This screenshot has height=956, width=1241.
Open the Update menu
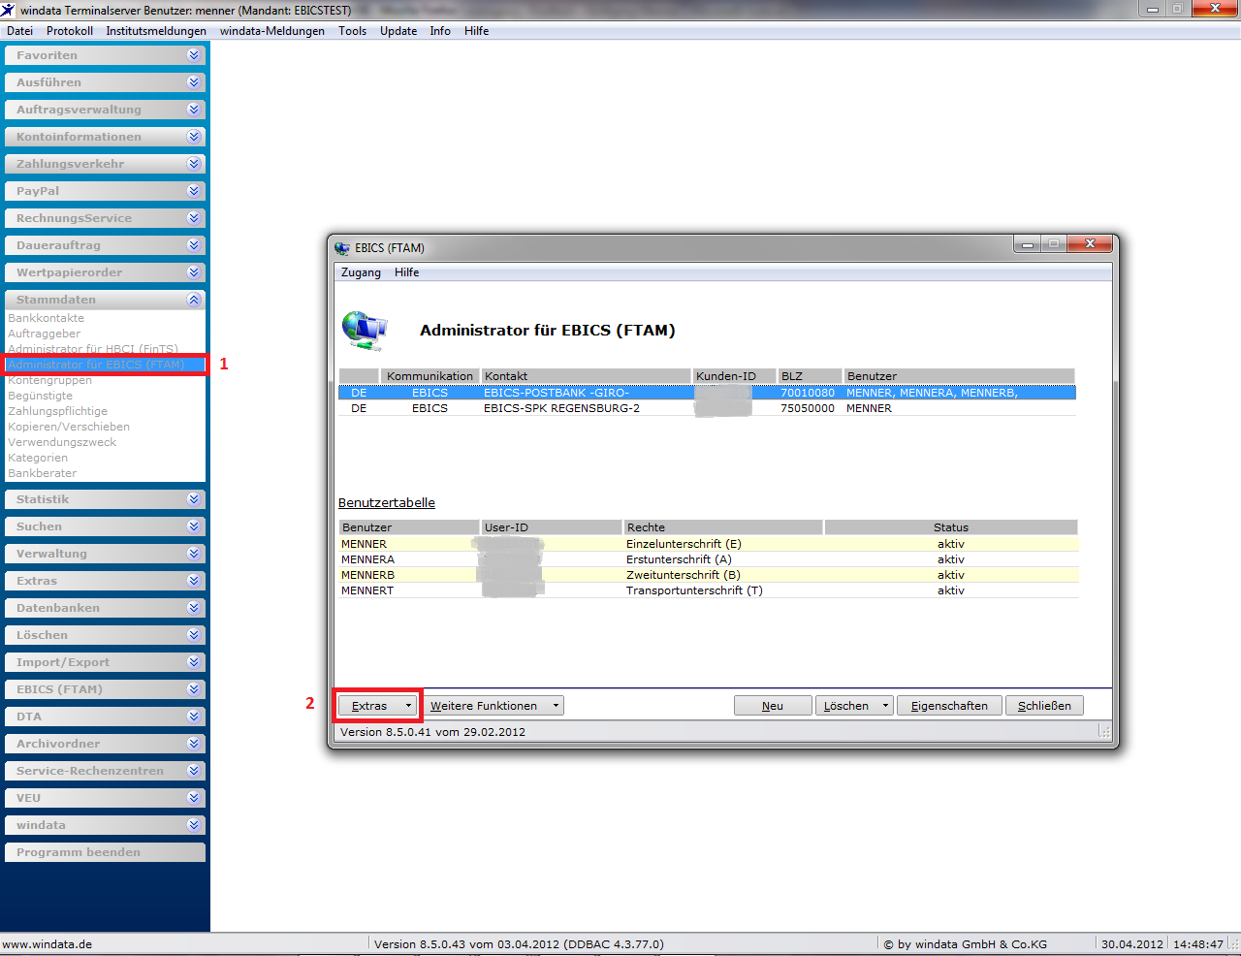pos(398,31)
